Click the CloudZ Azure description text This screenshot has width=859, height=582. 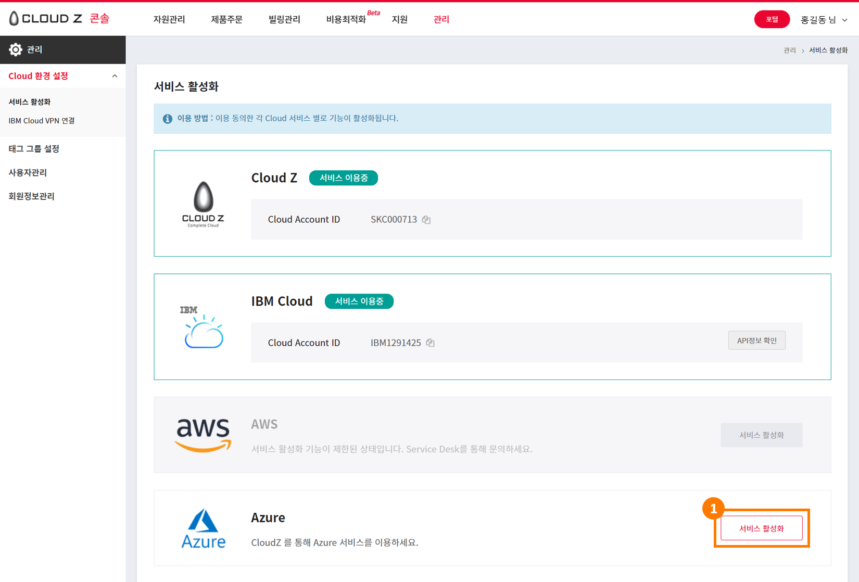[335, 542]
